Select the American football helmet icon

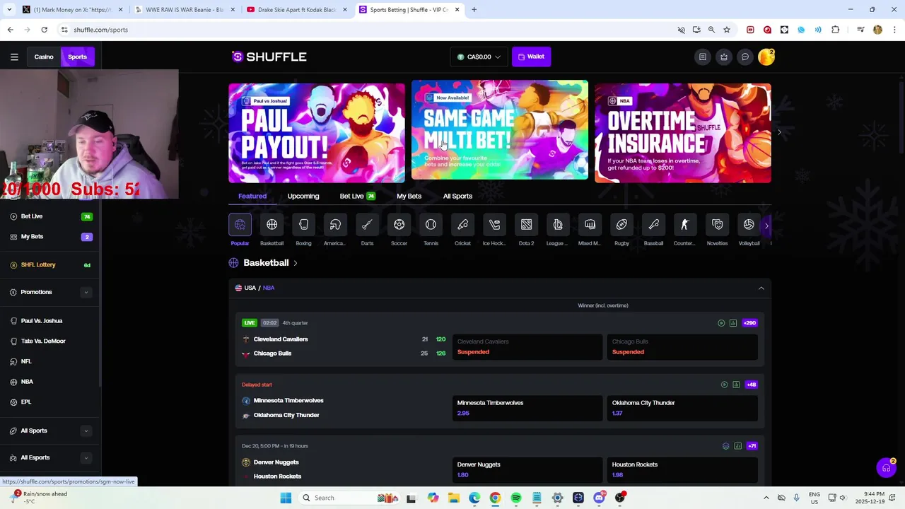point(335,225)
